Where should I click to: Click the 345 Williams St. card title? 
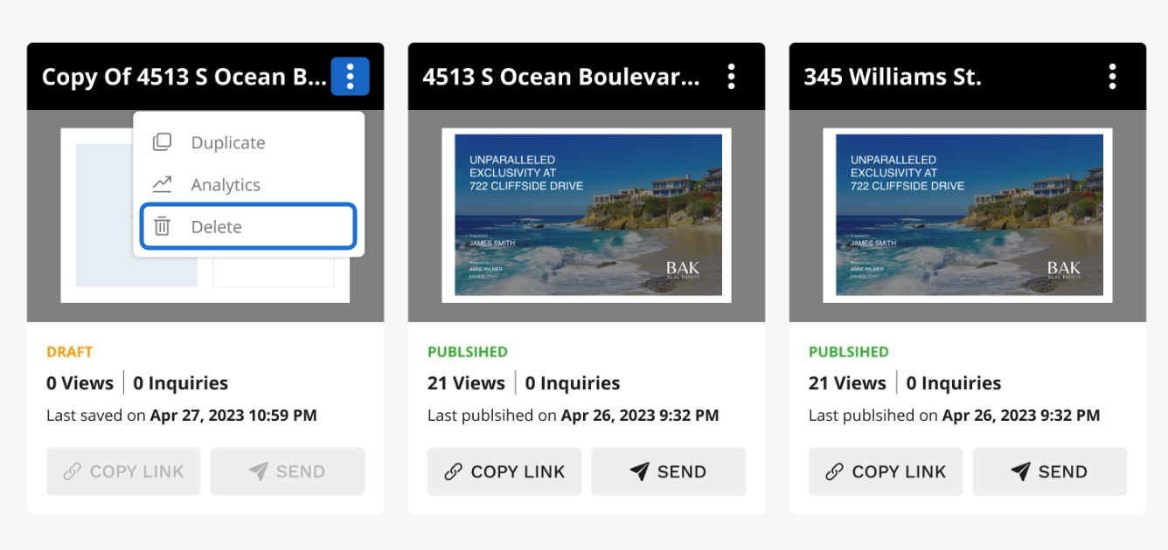pos(893,77)
